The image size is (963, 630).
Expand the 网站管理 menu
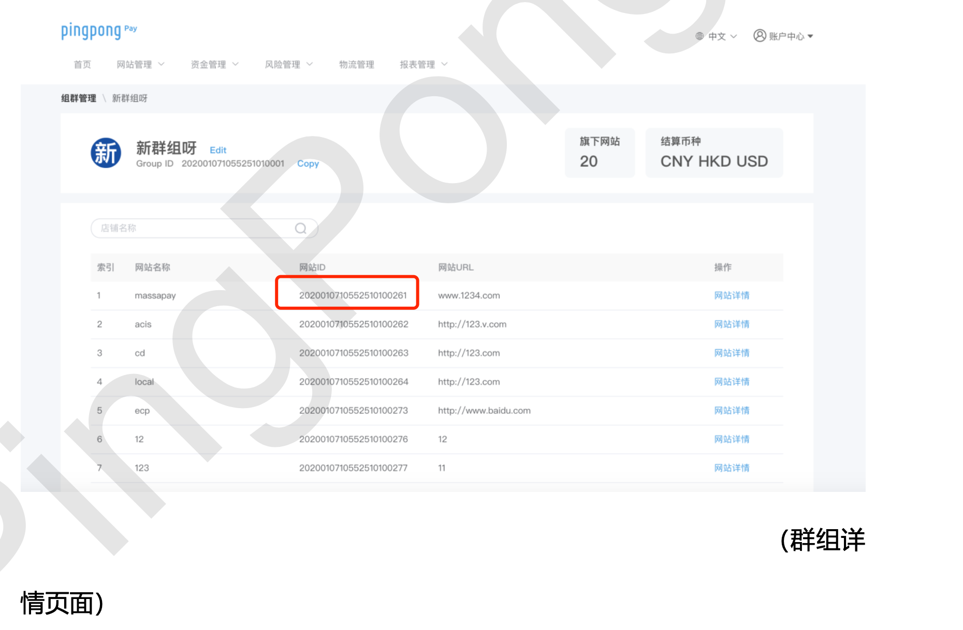click(x=140, y=65)
